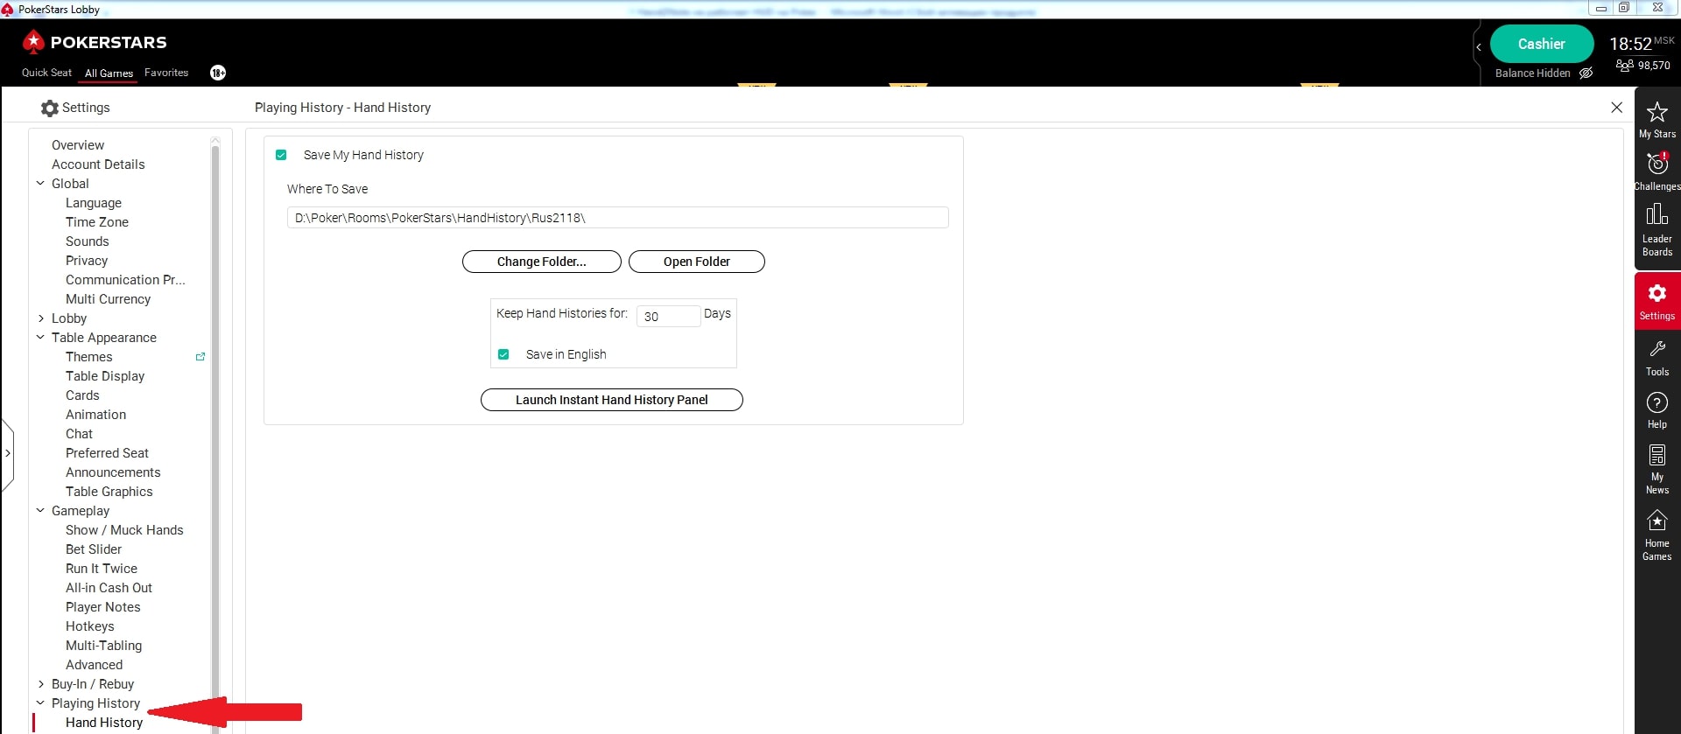Click Change Folder button

pyautogui.click(x=541, y=262)
